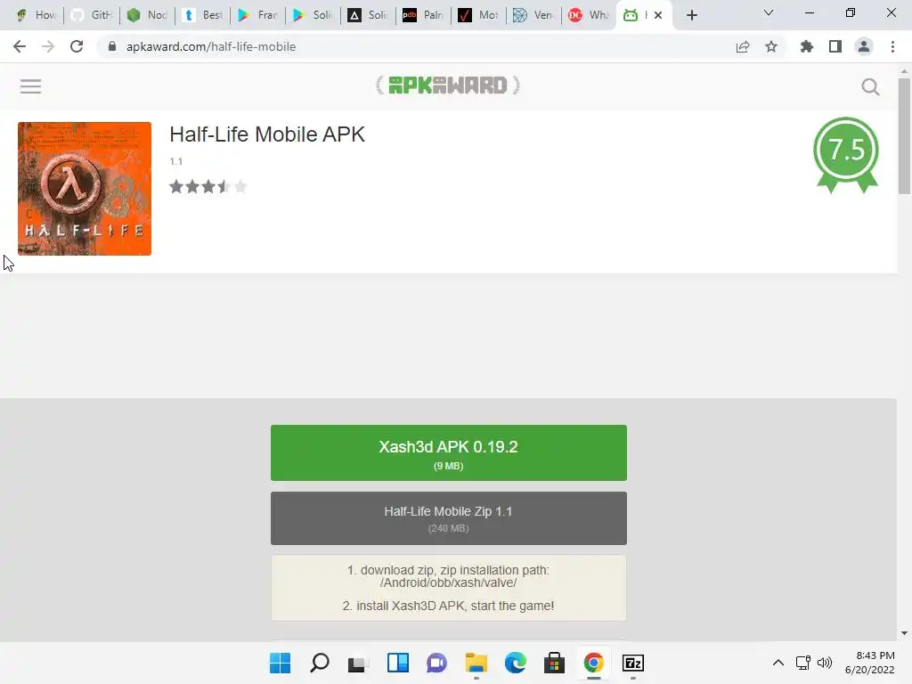The width and height of the screenshot is (912, 684).
Task: Click the star rating under version 1.1
Action: (208, 187)
